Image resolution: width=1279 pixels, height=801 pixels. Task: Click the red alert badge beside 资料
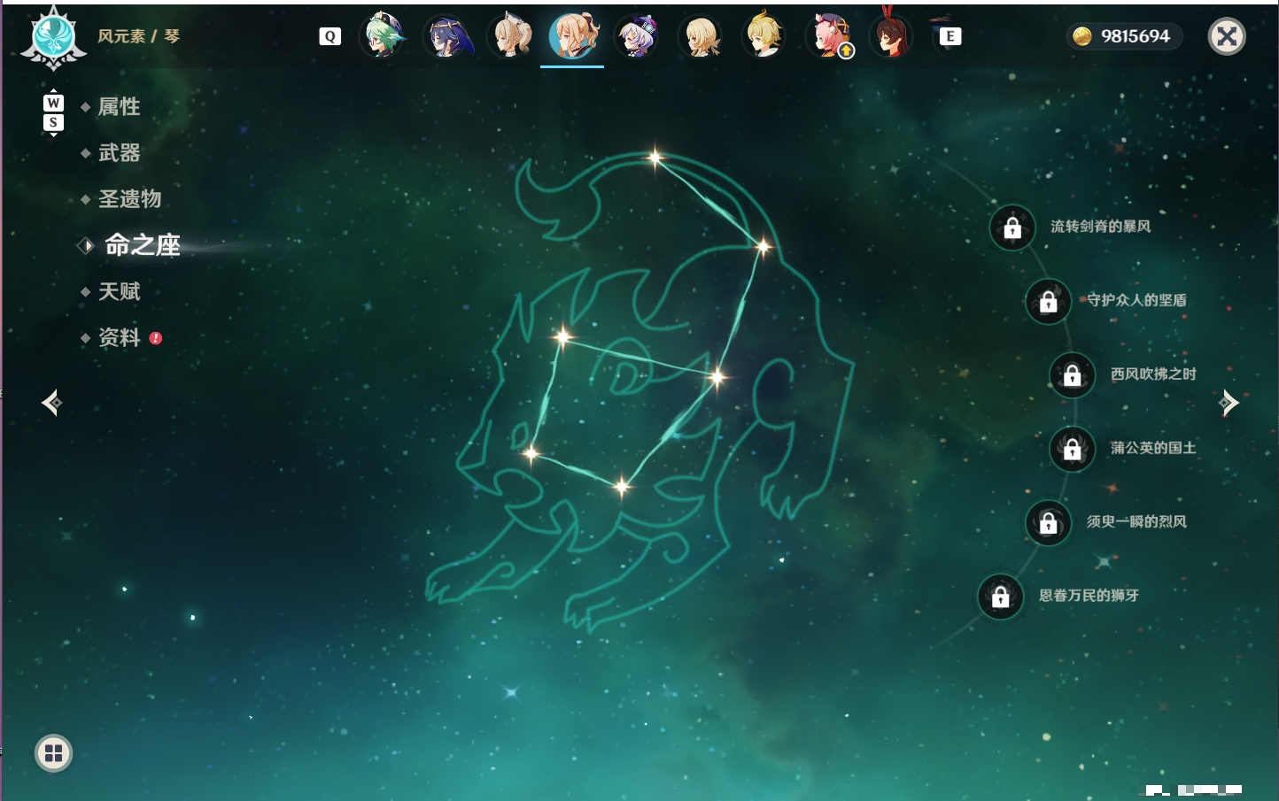tap(156, 338)
